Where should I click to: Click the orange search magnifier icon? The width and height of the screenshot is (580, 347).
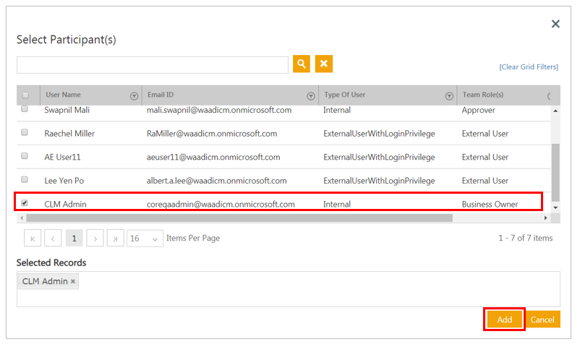pos(301,64)
